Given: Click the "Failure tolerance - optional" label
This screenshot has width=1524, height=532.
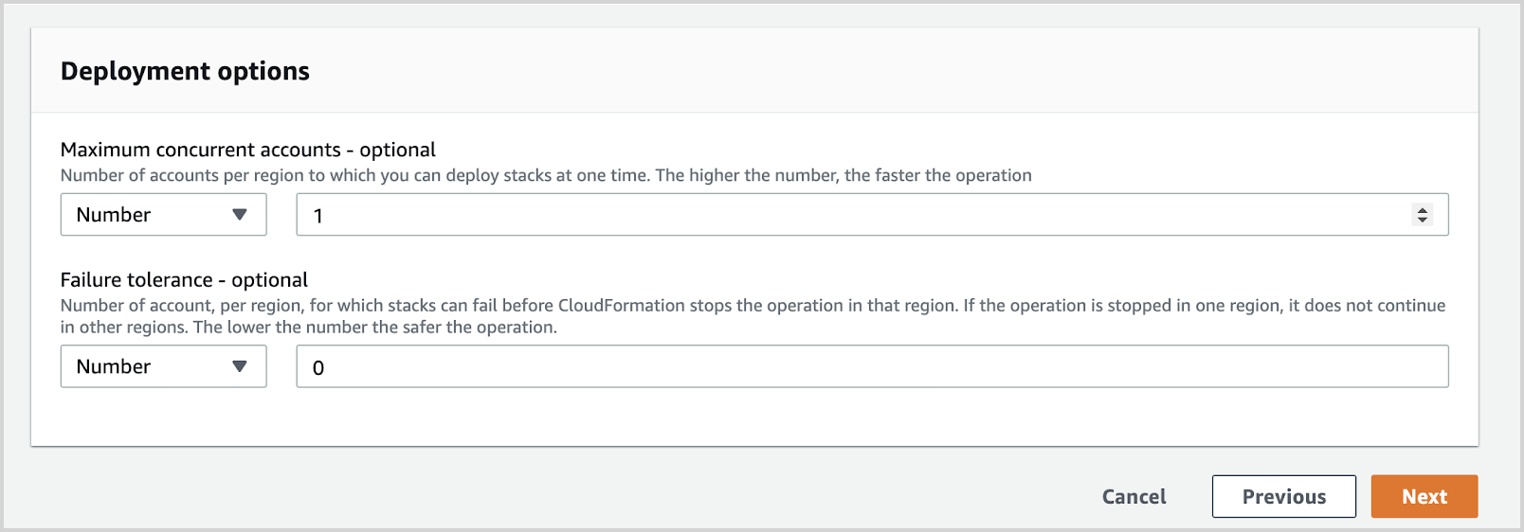Looking at the screenshot, I should [x=184, y=280].
